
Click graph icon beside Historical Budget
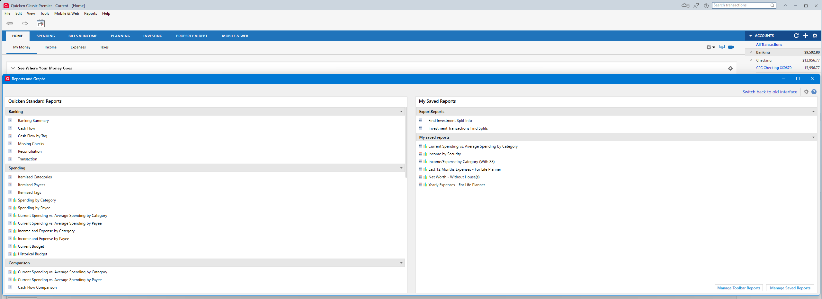pos(14,254)
